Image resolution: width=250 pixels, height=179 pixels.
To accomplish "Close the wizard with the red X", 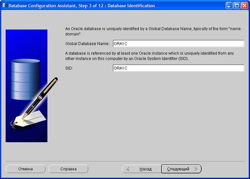I will tap(244, 6).
